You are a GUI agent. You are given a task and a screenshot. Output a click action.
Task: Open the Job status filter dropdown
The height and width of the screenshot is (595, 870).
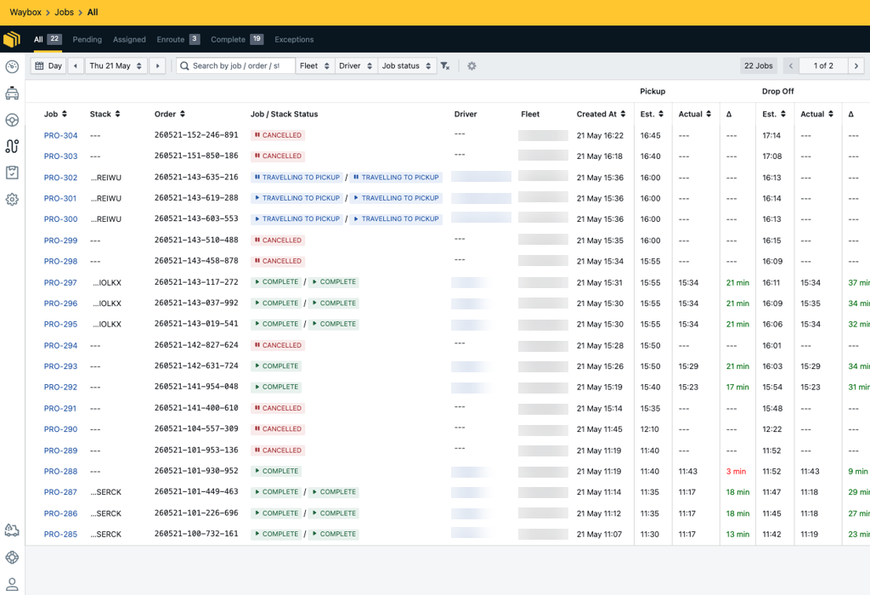pos(407,66)
